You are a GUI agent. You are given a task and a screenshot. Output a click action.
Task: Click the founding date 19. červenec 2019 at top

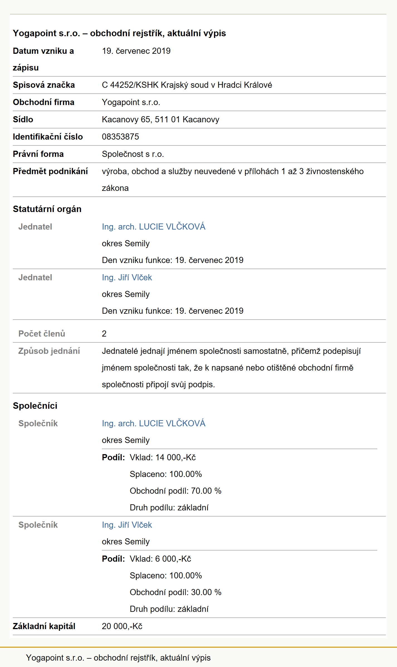(x=136, y=51)
